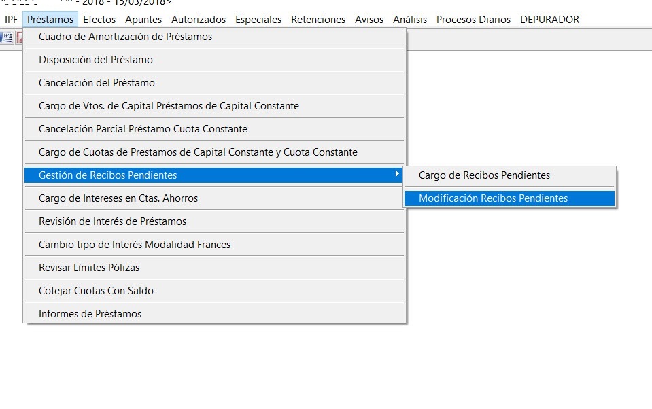
Task: Open the Análisis menu
Action: (409, 19)
